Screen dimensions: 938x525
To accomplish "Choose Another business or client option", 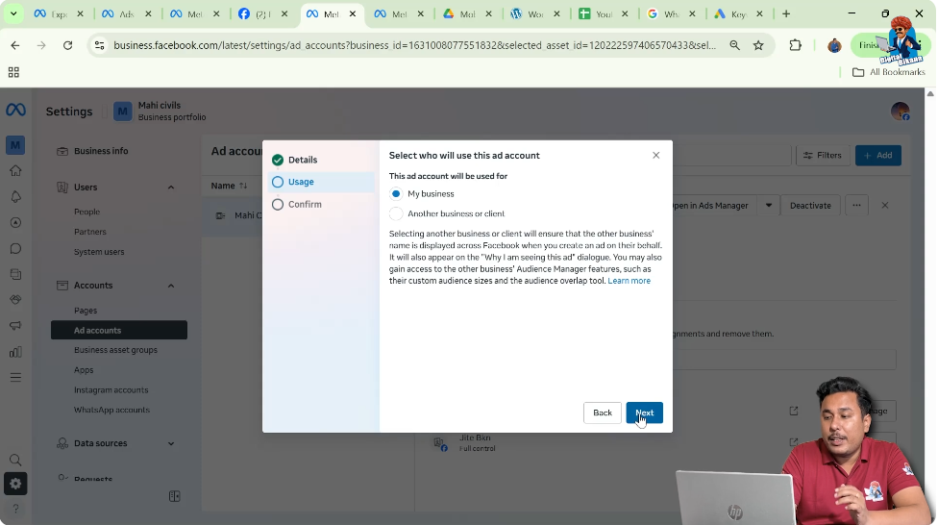I will 395,213.
